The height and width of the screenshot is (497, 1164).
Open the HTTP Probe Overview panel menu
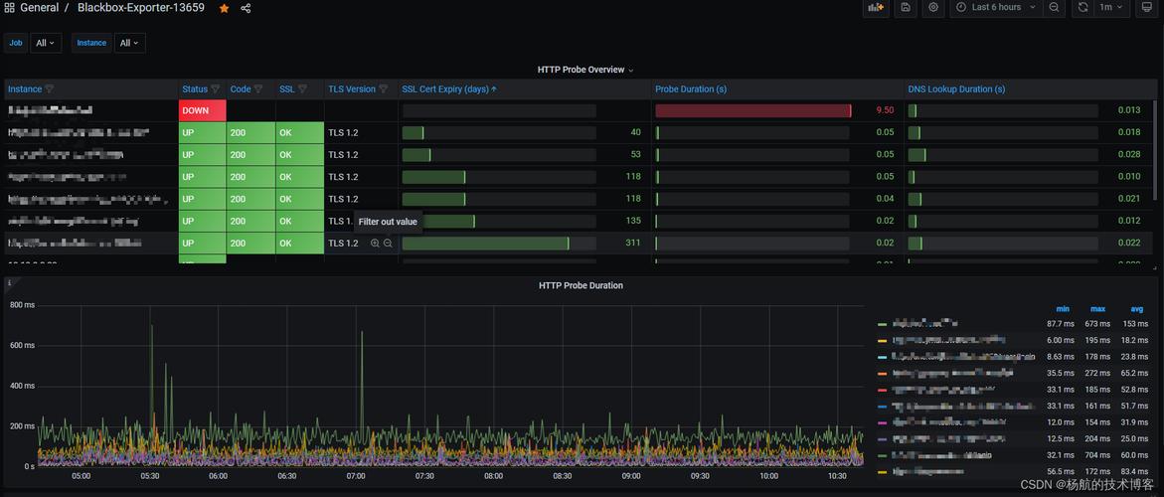[x=584, y=70]
